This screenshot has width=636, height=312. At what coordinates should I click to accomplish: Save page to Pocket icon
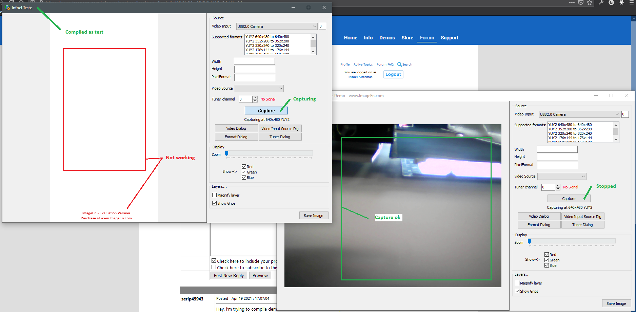coord(581,2)
